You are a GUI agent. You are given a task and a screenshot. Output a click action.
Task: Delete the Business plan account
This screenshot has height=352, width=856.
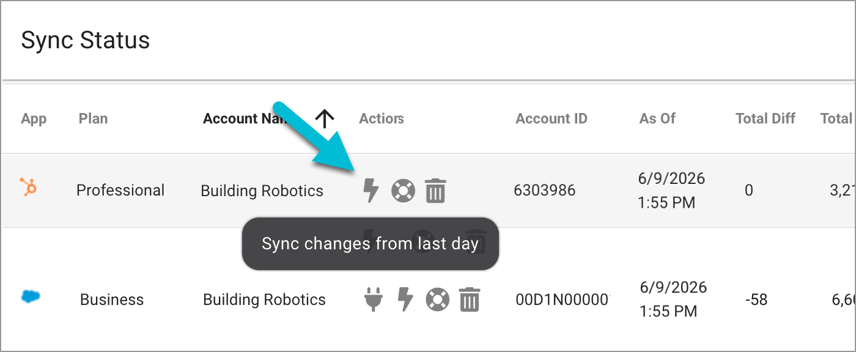pyautogui.click(x=470, y=299)
